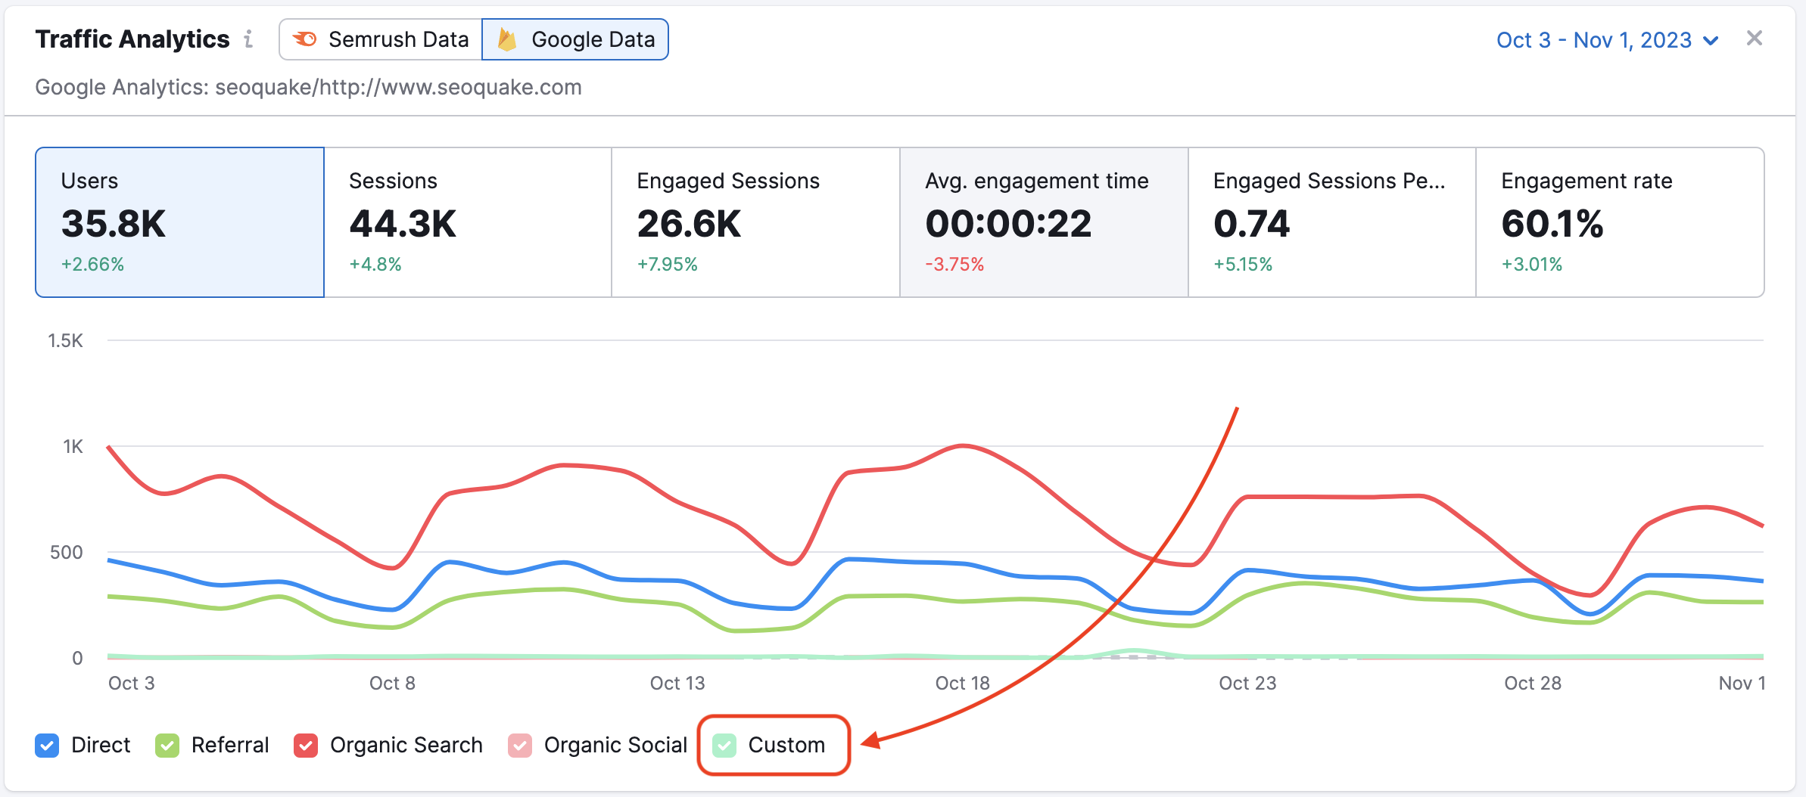Click the seoquake Google Analytics property text
This screenshot has height=797, width=1806.
(x=309, y=87)
